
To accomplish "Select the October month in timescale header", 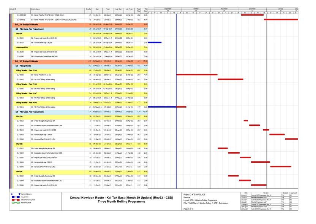I will click(x=196, y=8).
